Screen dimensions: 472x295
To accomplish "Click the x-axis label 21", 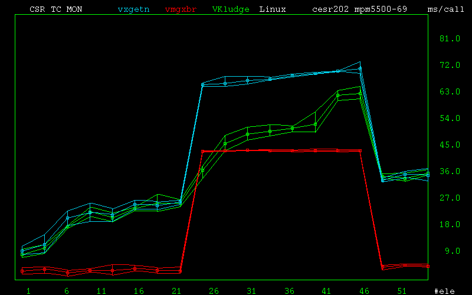I will pyautogui.click(x=176, y=291).
